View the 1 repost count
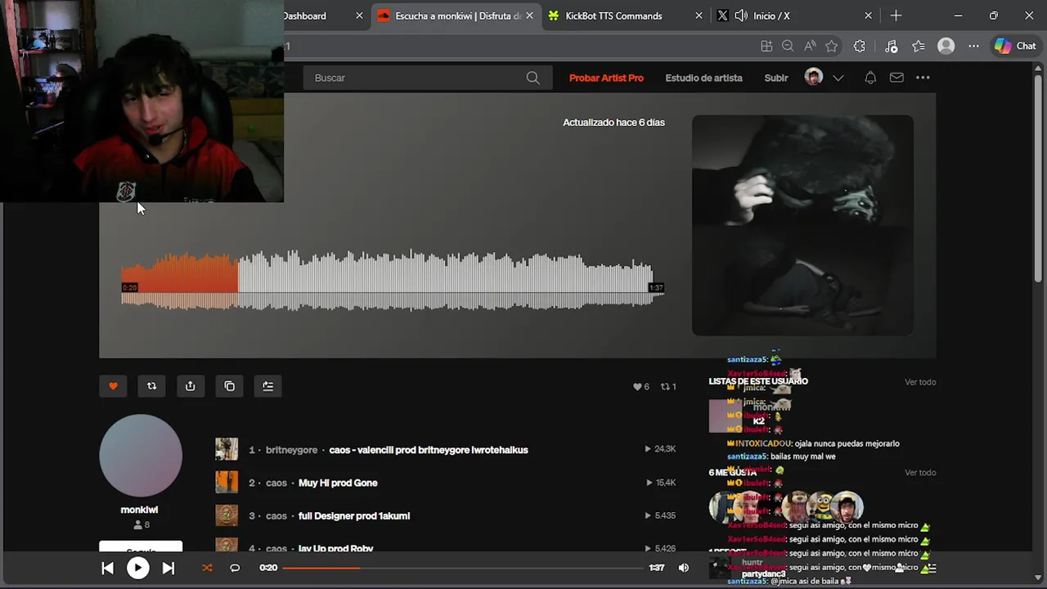This screenshot has height=589, width=1047. pyautogui.click(x=668, y=387)
